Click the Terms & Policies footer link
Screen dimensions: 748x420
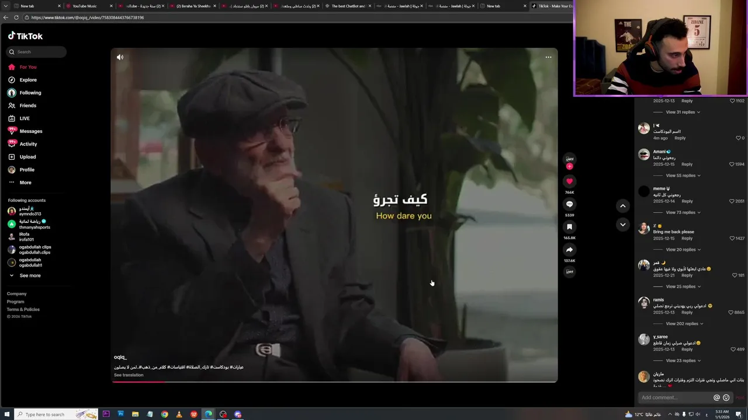[23, 309]
